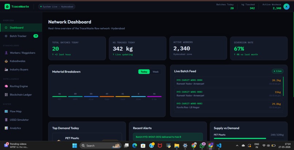Image resolution: width=294 pixels, height=150 pixels.
Task: Open the USSD Simulator label
Action: pos(19,120)
